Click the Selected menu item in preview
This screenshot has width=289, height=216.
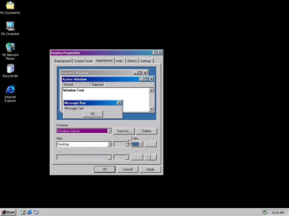[97, 84]
